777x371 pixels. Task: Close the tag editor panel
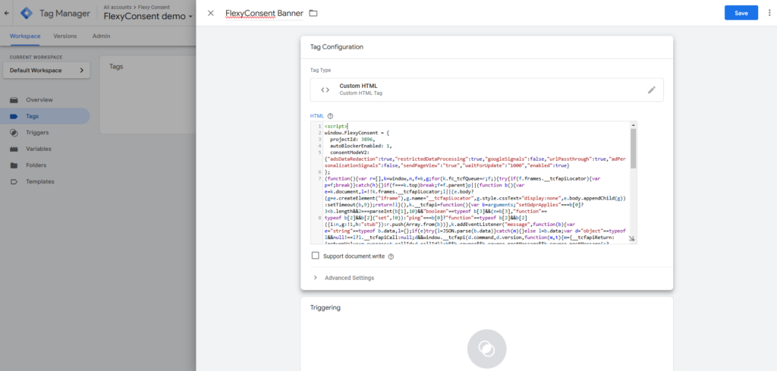coord(211,13)
